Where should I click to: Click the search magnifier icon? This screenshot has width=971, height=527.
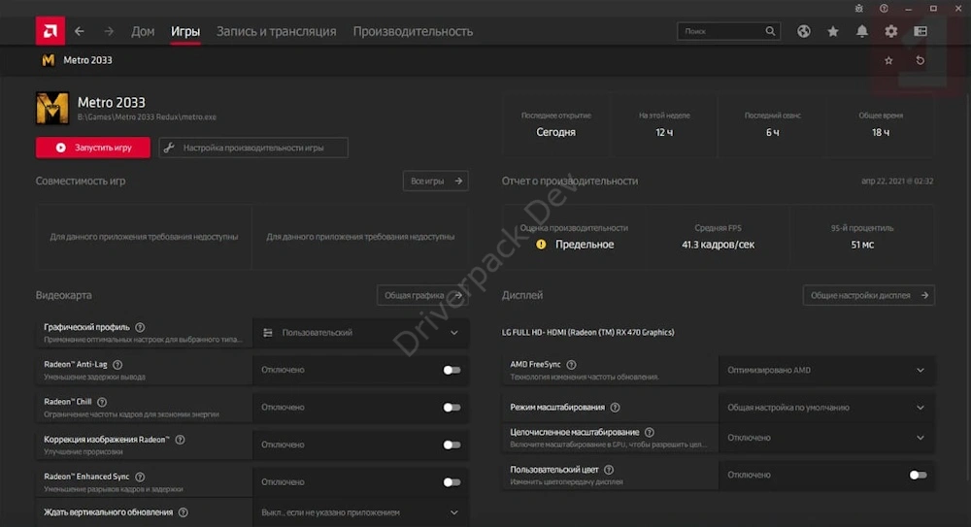click(770, 31)
